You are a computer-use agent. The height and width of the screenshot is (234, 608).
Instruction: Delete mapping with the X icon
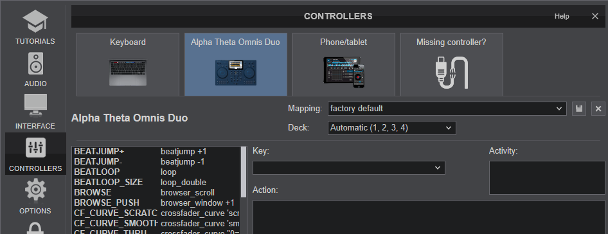(x=598, y=109)
